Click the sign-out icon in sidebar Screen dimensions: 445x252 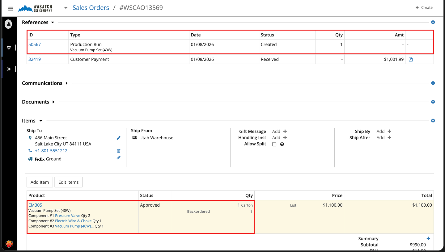9,69
